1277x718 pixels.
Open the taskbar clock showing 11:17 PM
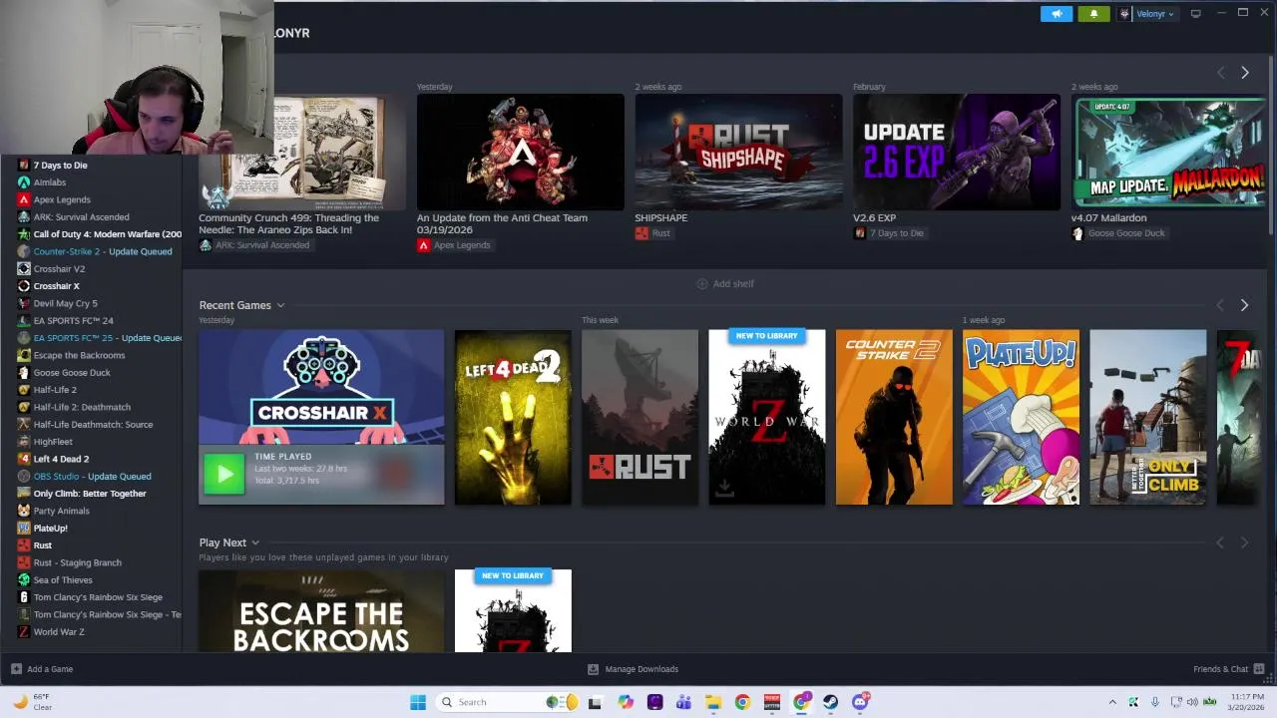1247,702
